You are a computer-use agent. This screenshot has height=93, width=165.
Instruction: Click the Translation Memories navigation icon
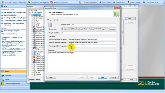click(x=2, y=83)
